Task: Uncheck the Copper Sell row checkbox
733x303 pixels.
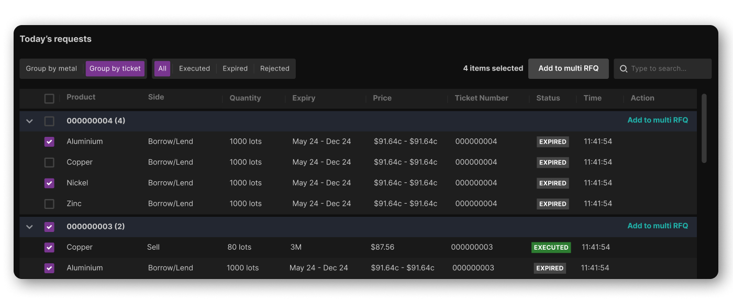Action: pyautogui.click(x=49, y=248)
